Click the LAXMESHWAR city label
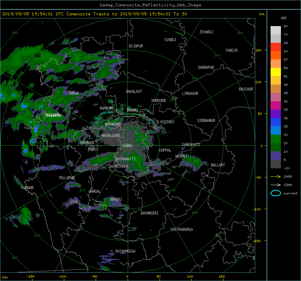The width and height of the screenshot is (301, 281). (x=118, y=166)
